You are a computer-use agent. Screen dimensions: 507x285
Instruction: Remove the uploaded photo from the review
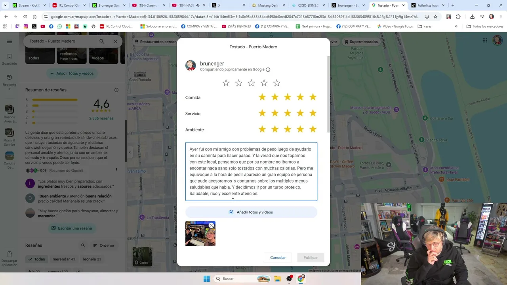211,225
